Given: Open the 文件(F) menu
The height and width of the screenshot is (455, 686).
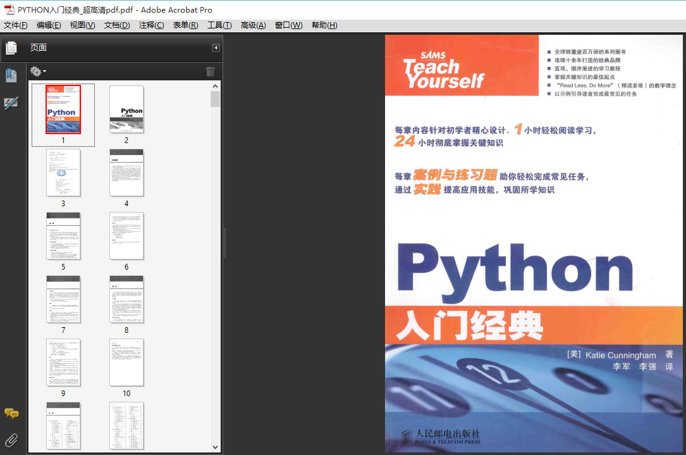Looking at the screenshot, I should click(x=15, y=25).
